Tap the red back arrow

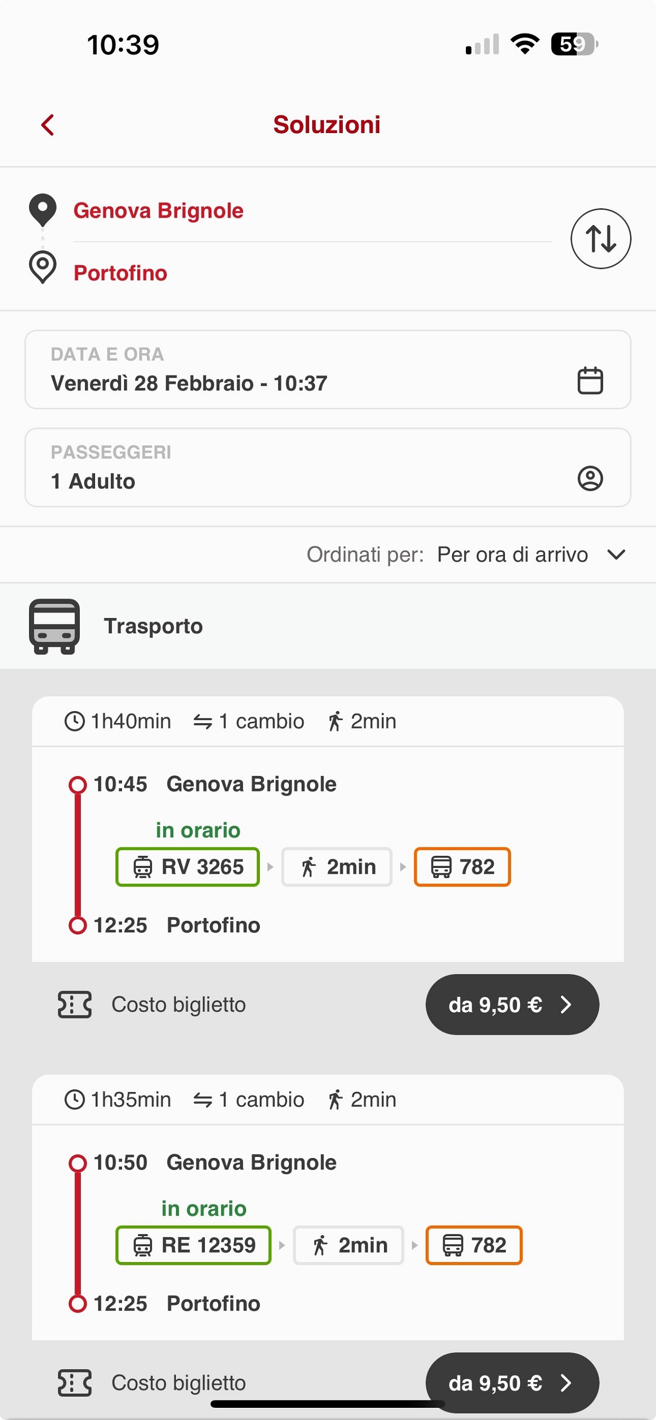(48, 125)
